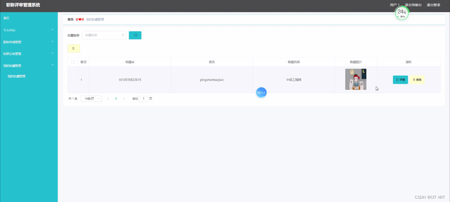
Task: Click 退出登录 in the top bar
Action: tap(434, 5)
